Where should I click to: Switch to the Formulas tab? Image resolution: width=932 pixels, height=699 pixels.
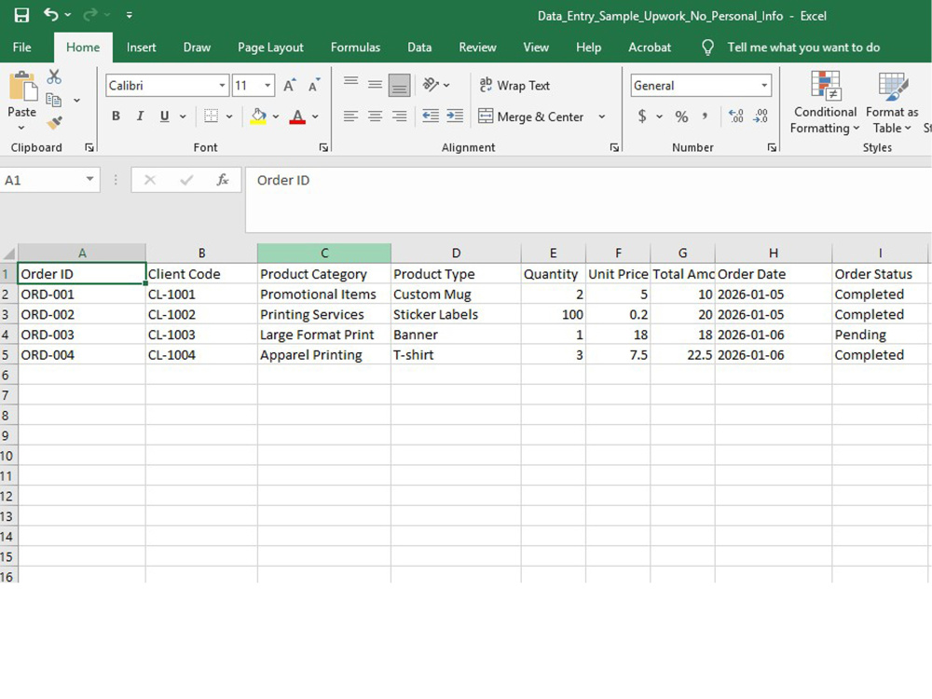coord(355,48)
